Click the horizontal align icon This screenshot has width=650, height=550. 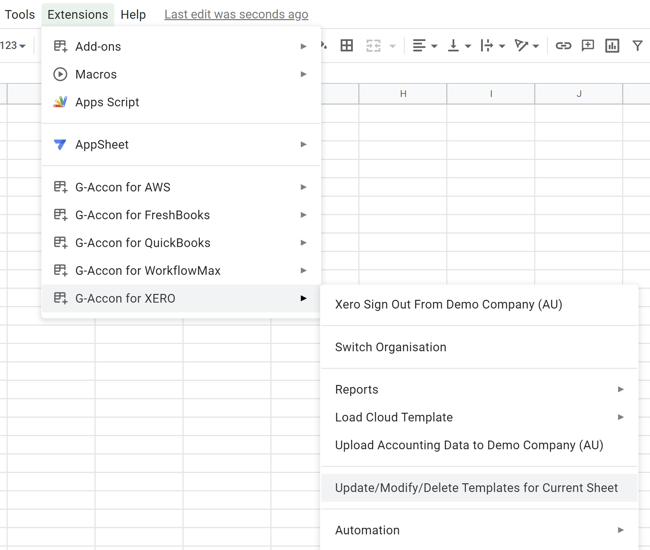coord(419,46)
